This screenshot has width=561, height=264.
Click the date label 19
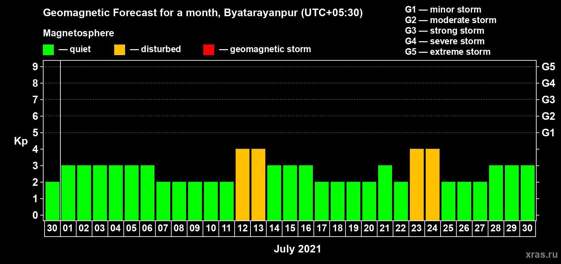[x=353, y=228]
